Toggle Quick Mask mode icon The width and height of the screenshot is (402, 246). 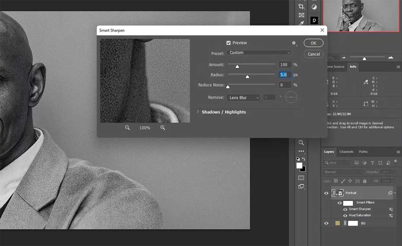pos(301,178)
